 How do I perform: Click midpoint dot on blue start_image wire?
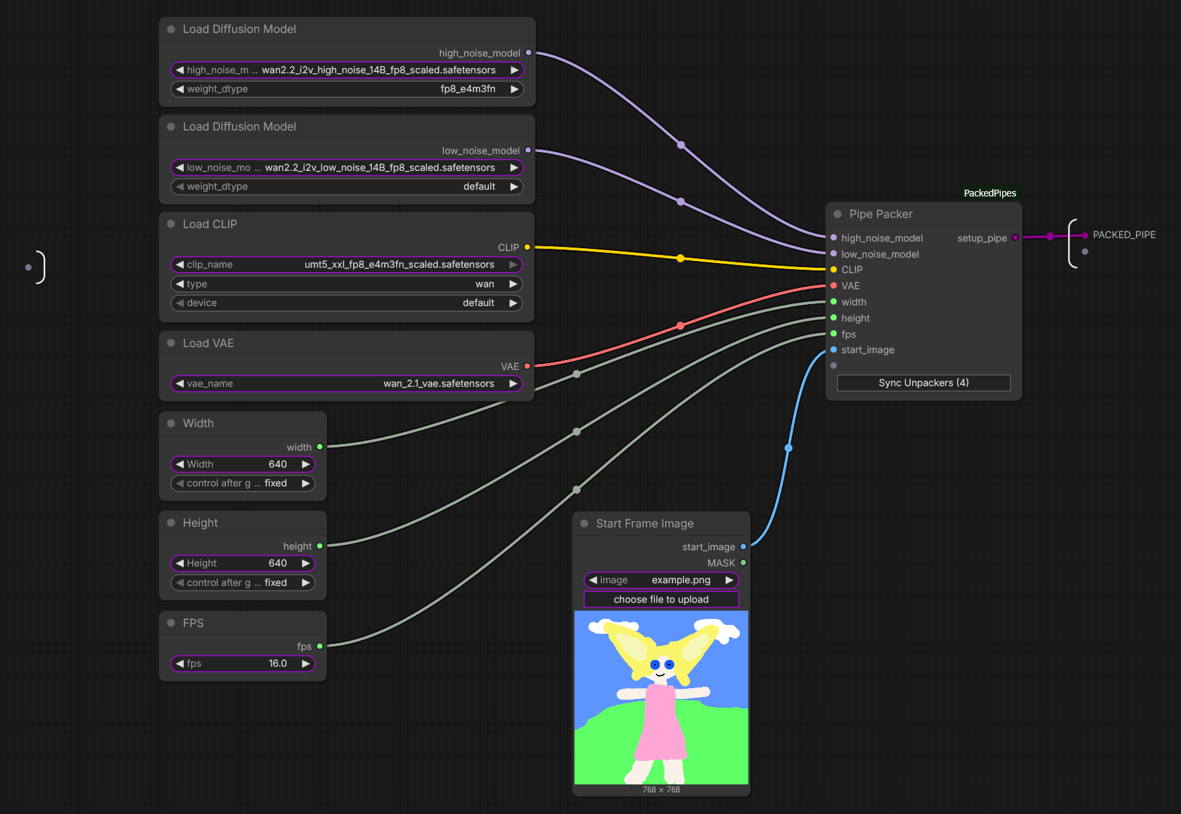click(x=788, y=448)
